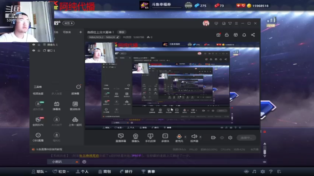Open 读弹幕 read danmaku tool
This screenshot has width=314, height=176.
click(x=75, y=93)
